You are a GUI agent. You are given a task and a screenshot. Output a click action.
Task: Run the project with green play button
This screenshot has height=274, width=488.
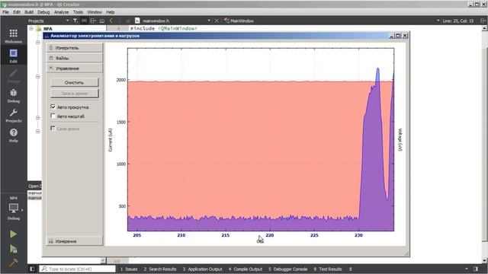[x=14, y=234]
